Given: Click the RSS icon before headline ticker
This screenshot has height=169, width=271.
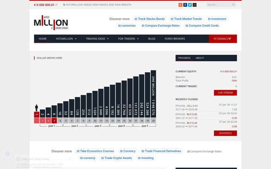Looking at the screenshot, I should pos(64,5).
